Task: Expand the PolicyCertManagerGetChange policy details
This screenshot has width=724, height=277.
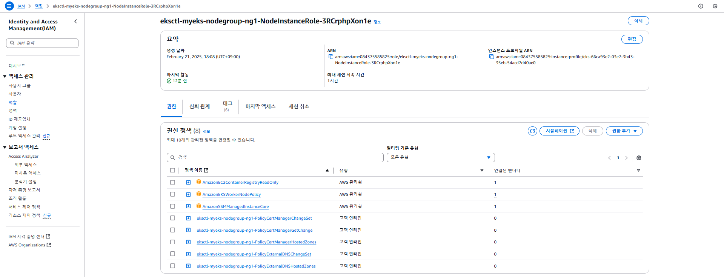Action: [x=188, y=230]
